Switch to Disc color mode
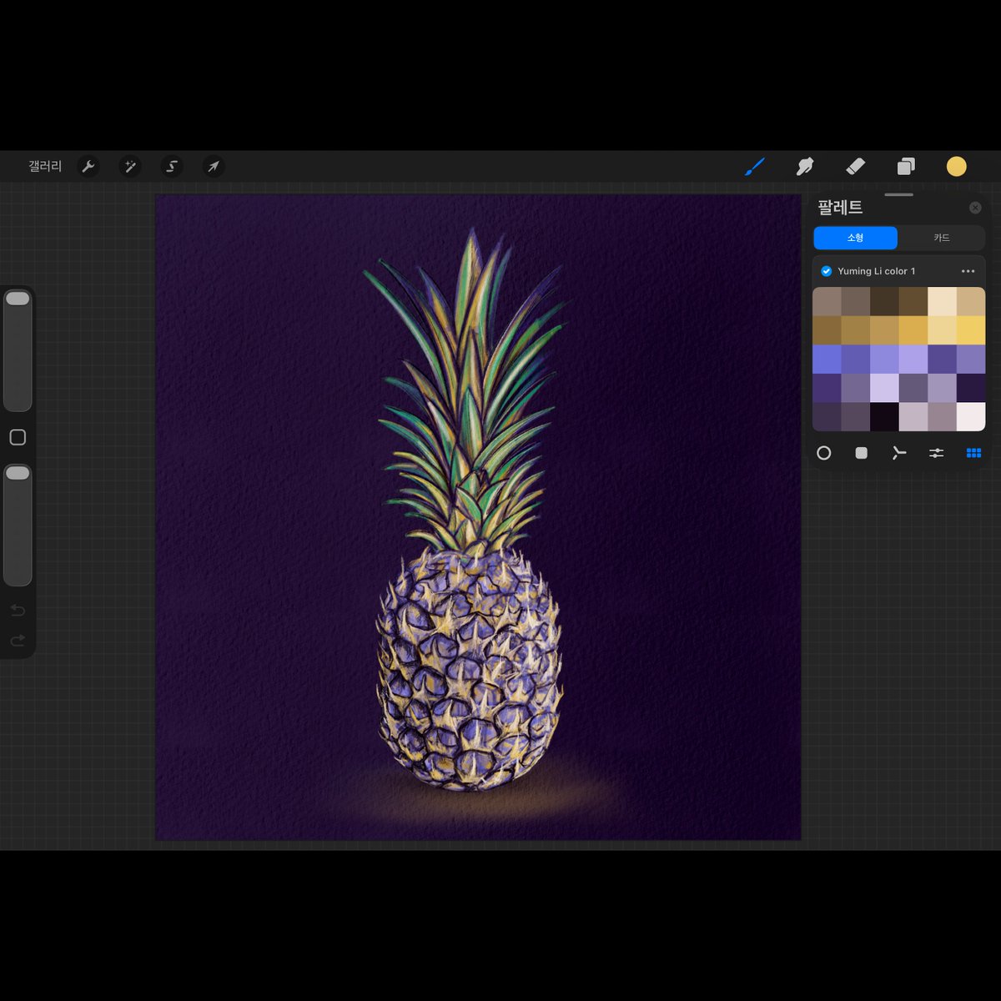This screenshot has height=1001, width=1001. (825, 453)
